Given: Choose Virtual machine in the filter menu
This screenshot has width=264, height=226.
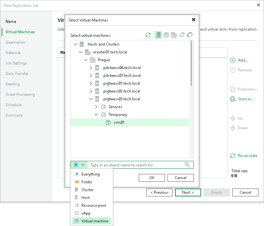Looking at the screenshot, I should [92, 221].
